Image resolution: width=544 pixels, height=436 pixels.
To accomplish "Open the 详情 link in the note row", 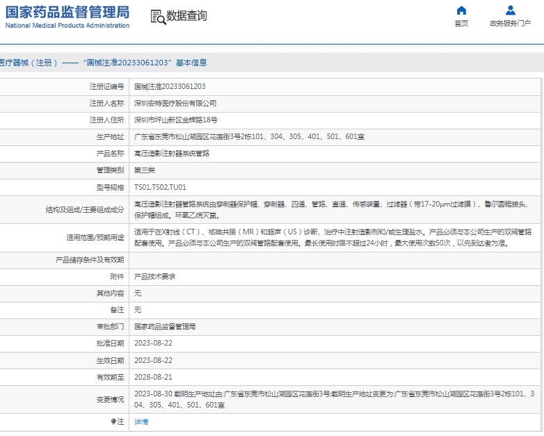I will pyautogui.click(x=141, y=422).
